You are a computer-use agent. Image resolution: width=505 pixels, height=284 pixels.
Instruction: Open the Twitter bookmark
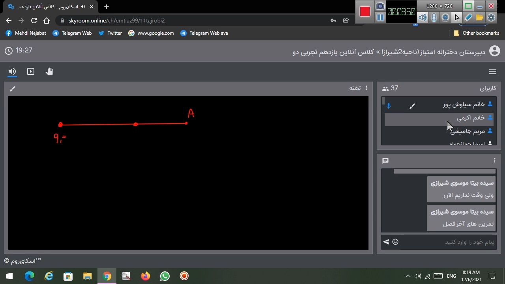click(x=110, y=33)
